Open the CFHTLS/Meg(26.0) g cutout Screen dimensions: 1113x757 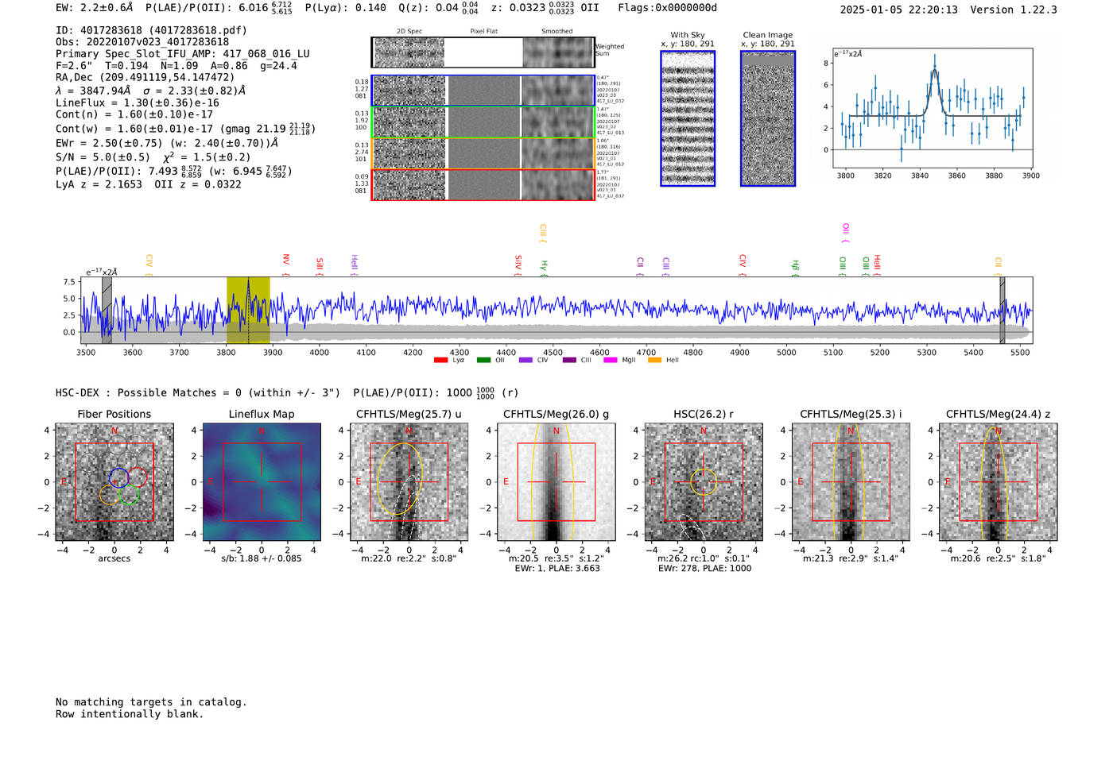[x=556, y=482]
